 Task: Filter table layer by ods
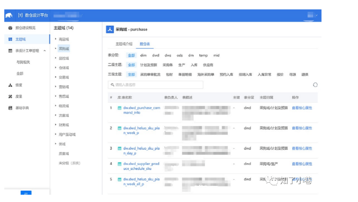(x=180, y=55)
